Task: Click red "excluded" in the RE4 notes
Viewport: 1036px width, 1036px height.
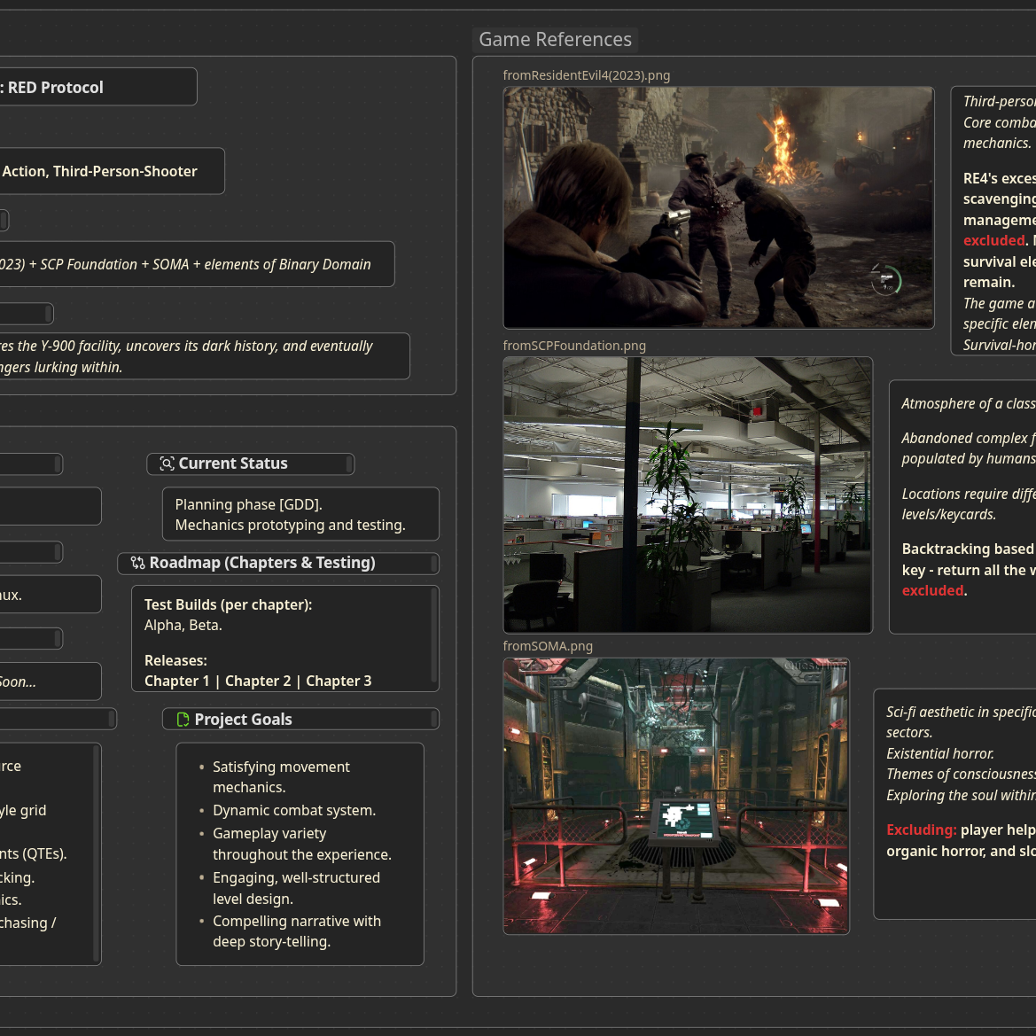Action: (x=994, y=240)
